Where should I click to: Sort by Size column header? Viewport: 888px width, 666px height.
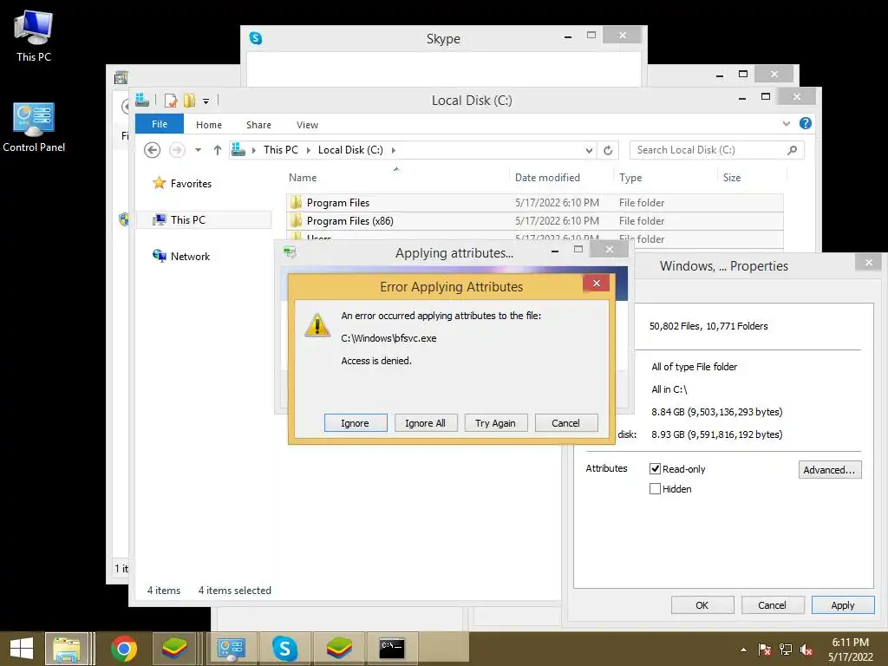[x=732, y=177]
